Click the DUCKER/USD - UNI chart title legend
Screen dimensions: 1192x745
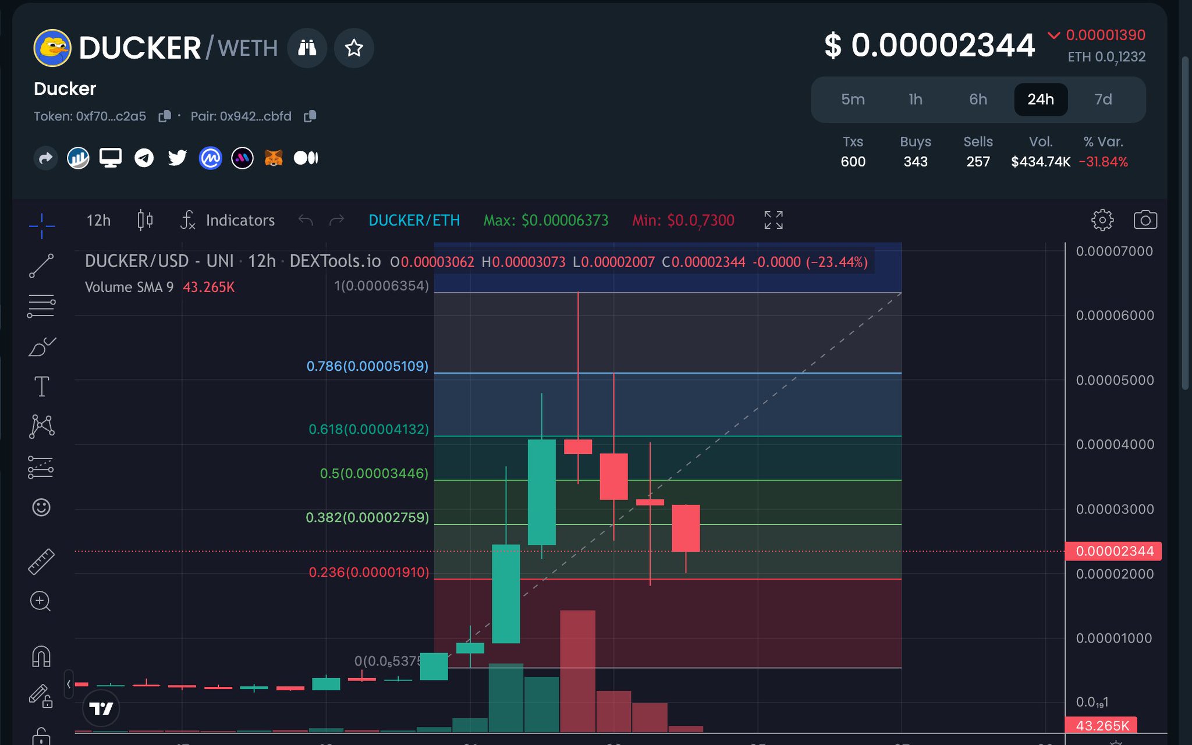pyautogui.click(x=233, y=261)
